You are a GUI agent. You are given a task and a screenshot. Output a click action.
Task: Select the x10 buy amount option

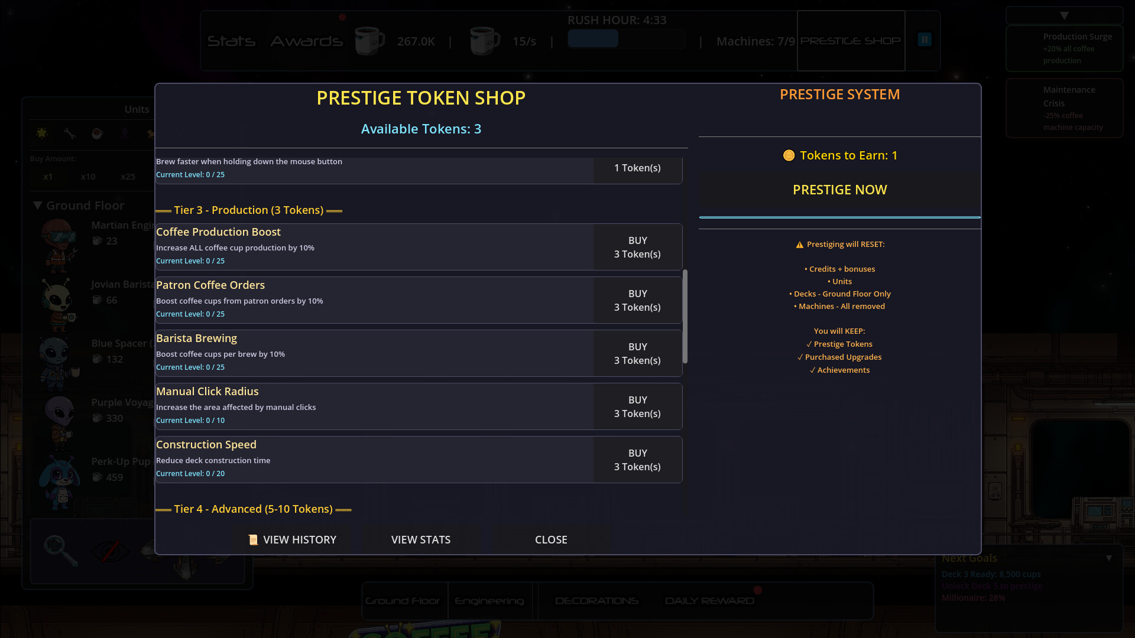coord(88,177)
